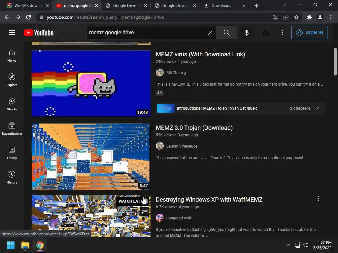Close the Downloads tab
The height and width of the screenshot is (253, 338).
[x=244, y=6]
